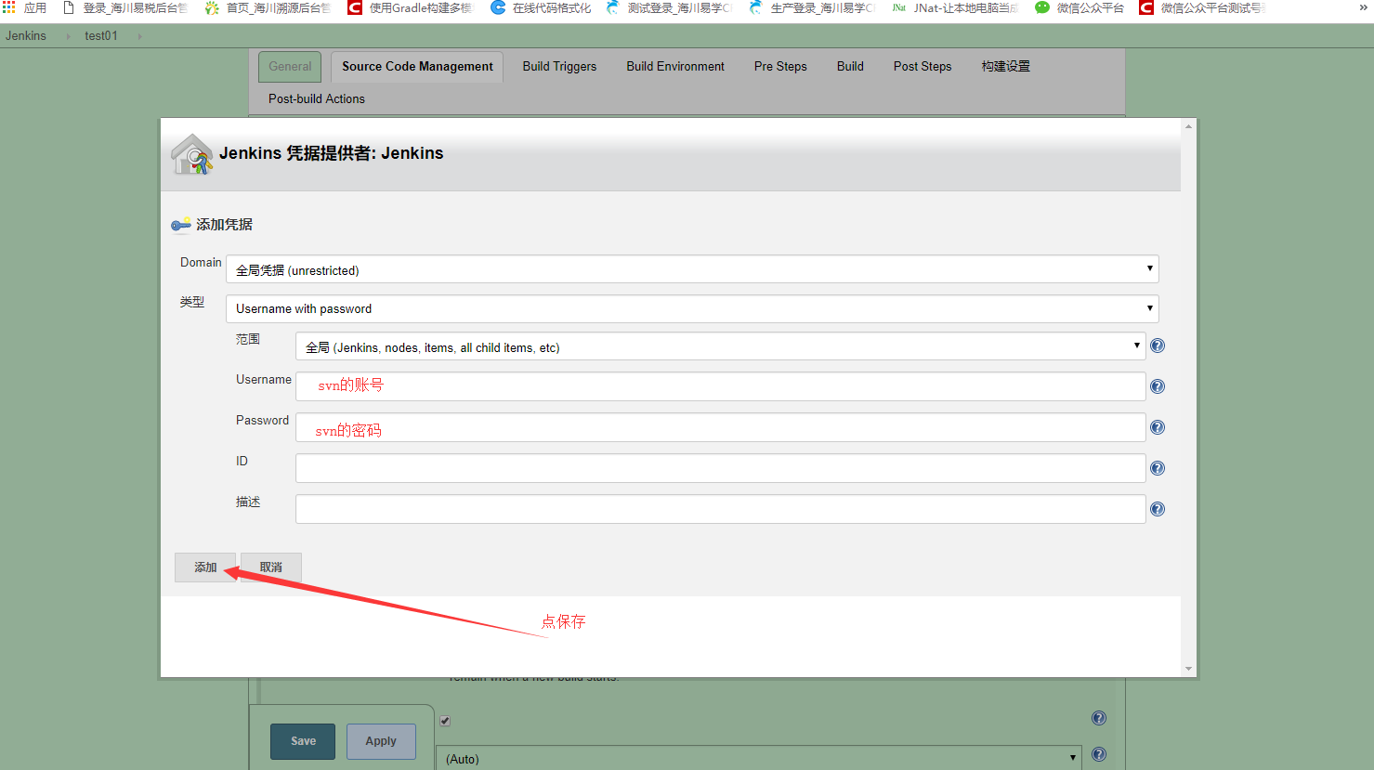Viewport: 1374px width, 770px height.
Task: Switch to the Pre Steps tab
Action: pos(780,67)
